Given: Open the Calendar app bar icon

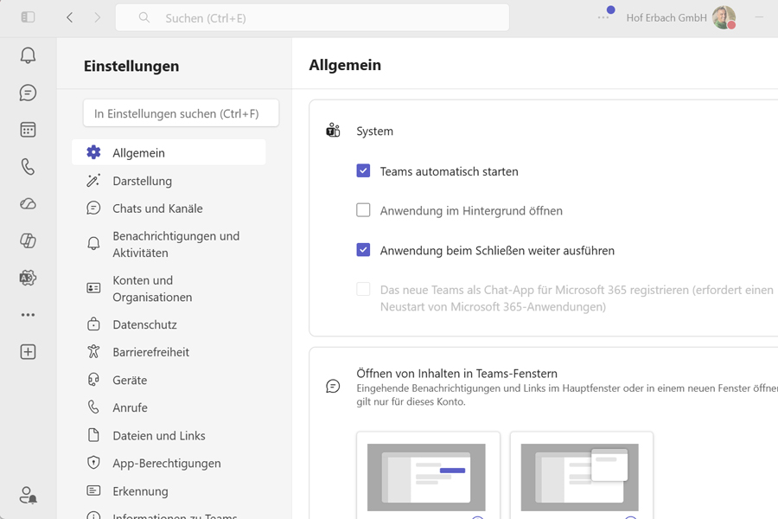Looking at the screenshot, I should click(28, 130).
